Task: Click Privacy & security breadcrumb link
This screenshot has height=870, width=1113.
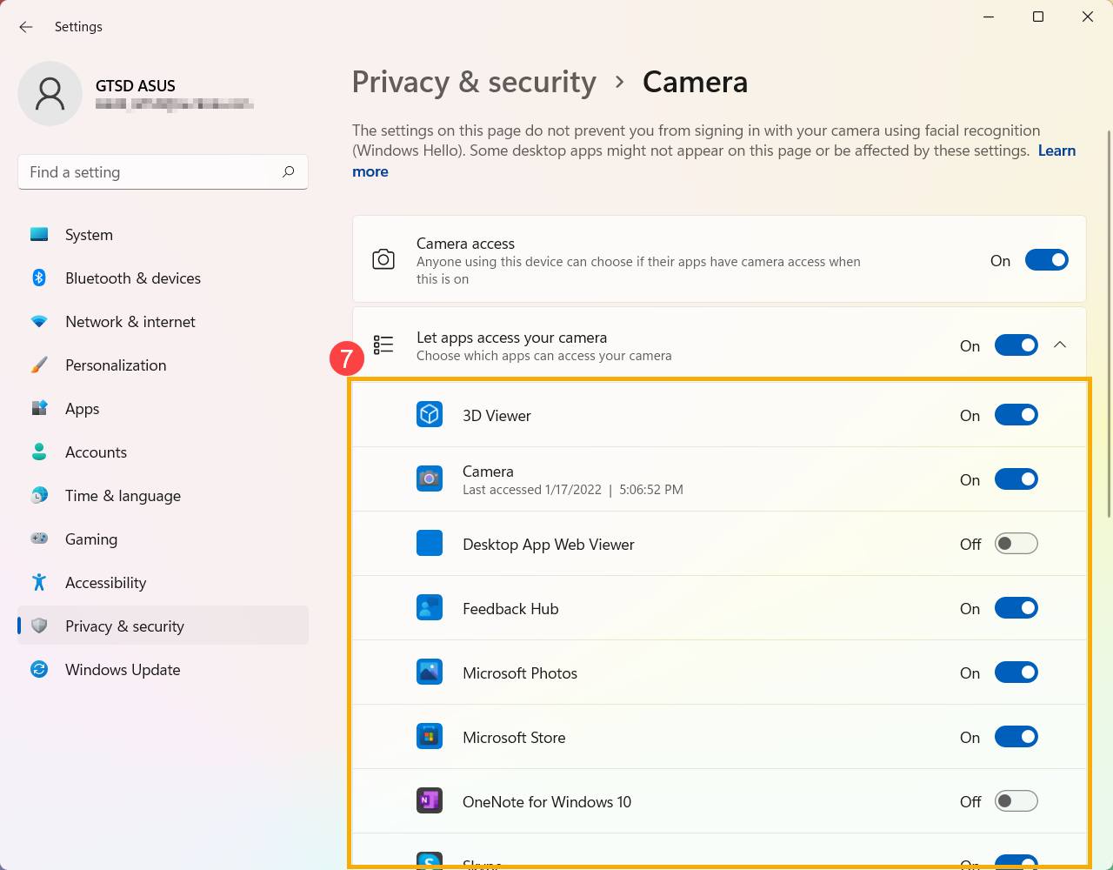Action: [x=474, y=82]
